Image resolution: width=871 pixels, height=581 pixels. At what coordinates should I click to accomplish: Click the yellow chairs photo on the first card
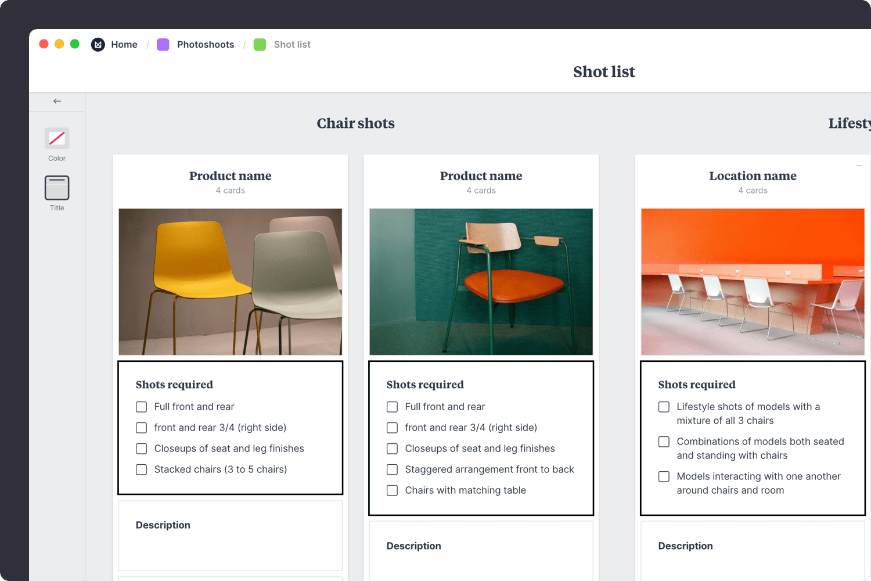click(230, 282)
